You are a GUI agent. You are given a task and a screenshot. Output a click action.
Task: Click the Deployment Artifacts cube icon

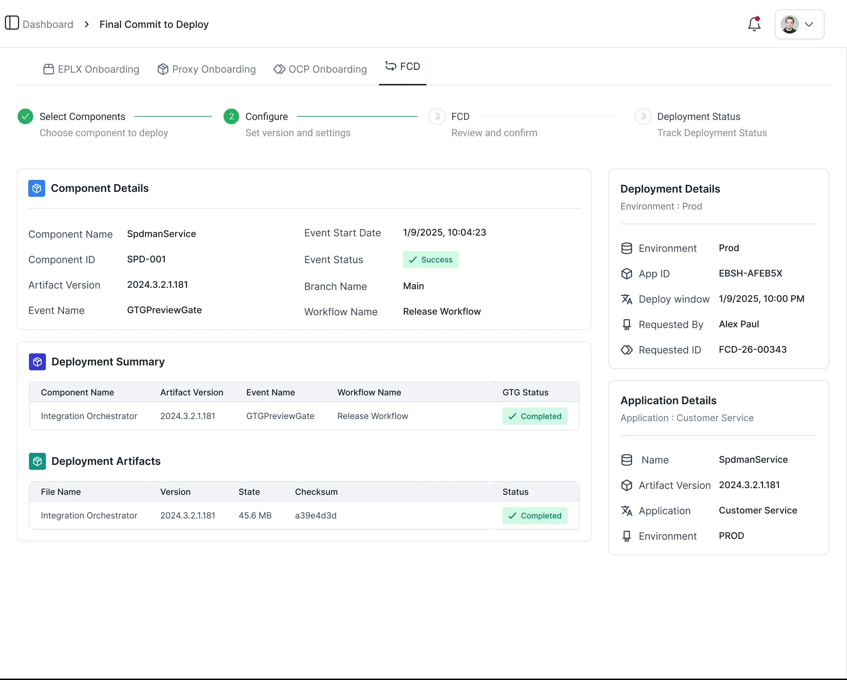pyautogui.click(x=37, y=461)
